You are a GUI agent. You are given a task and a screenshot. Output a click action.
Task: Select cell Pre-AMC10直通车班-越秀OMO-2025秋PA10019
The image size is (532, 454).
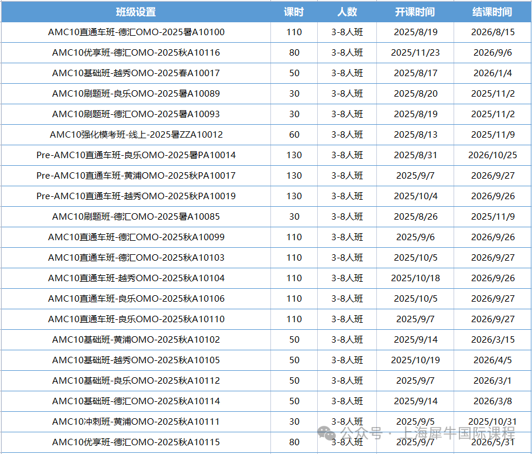pyautogui.click(x=136, y=196)
